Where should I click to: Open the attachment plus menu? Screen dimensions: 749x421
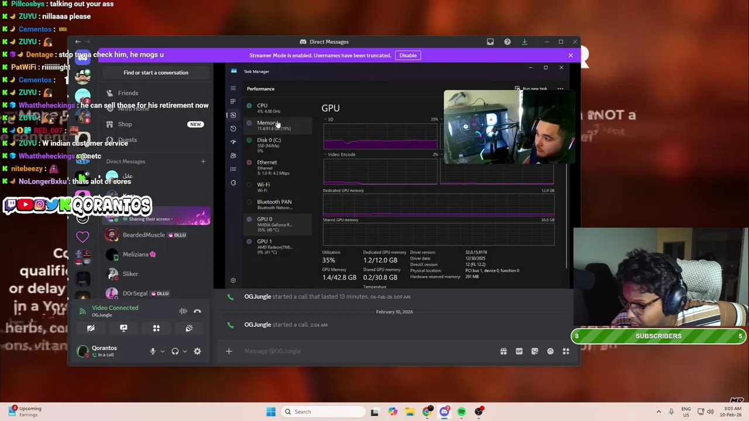tap(229, 351)
